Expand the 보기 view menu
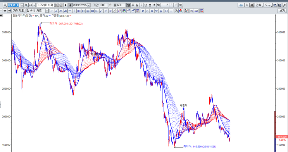 [282, 11]
